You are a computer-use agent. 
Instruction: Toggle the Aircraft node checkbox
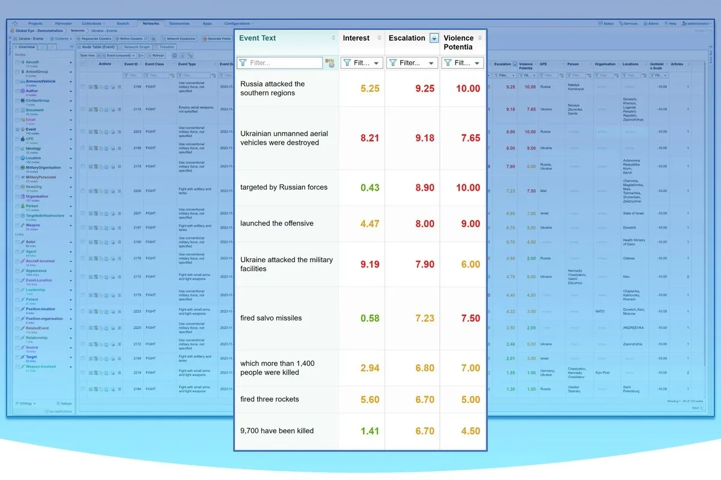point(17,62)
